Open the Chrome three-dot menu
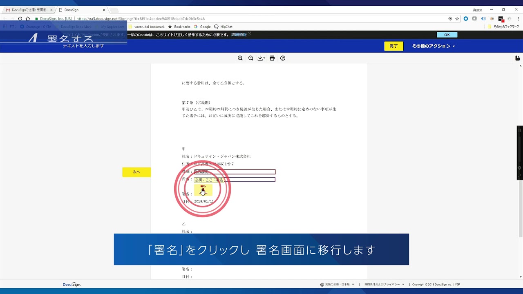523x294 pixels. point(518,19)
